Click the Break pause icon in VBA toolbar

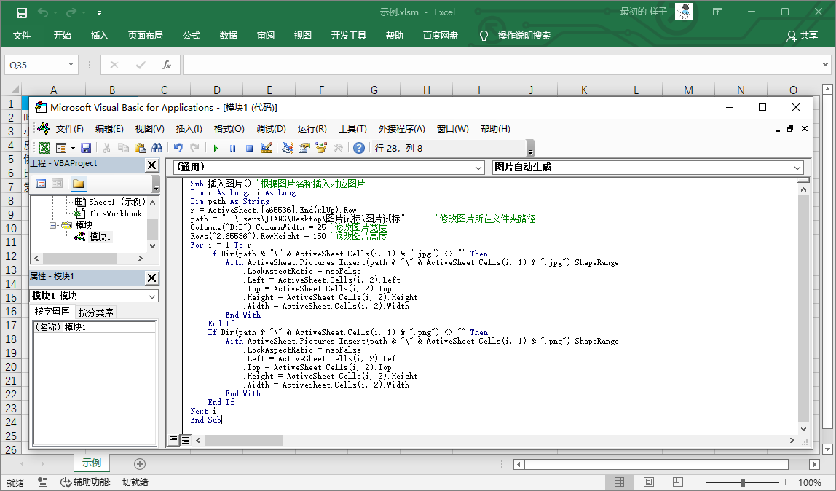[232, 148]
